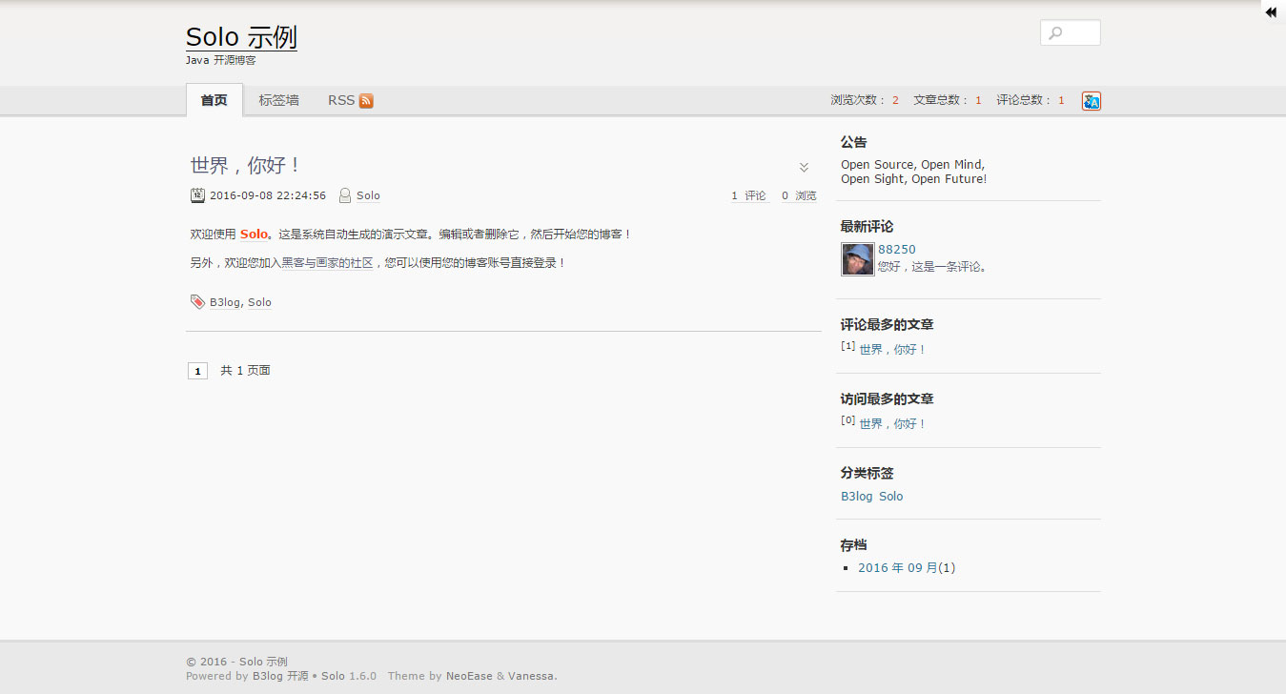
Task: Open 世界，你好！ under 评论最多的文章
Action: pos(893,350)
